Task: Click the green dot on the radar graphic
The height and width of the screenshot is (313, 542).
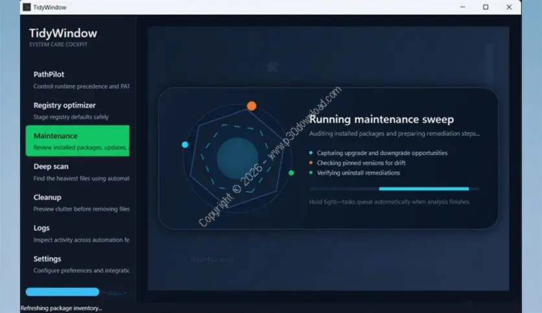Action: click(291, 173)
